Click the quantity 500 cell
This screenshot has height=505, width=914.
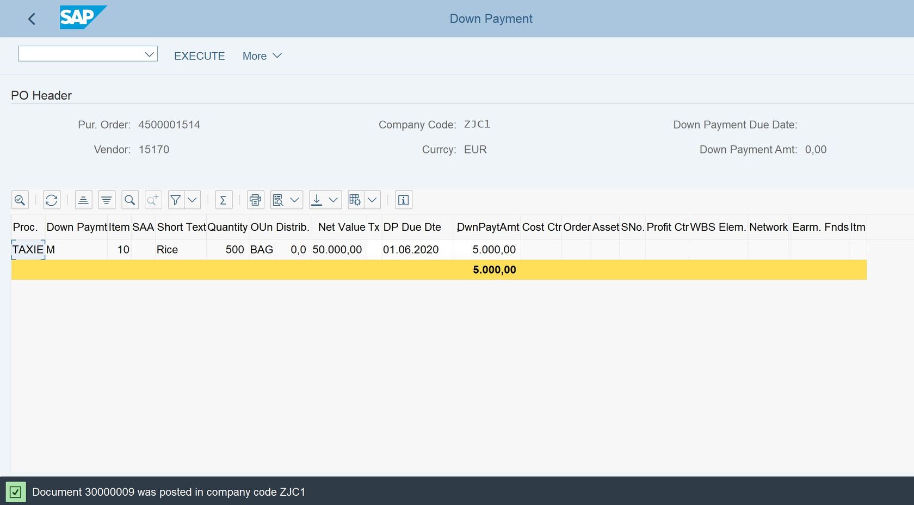[227, 250]
